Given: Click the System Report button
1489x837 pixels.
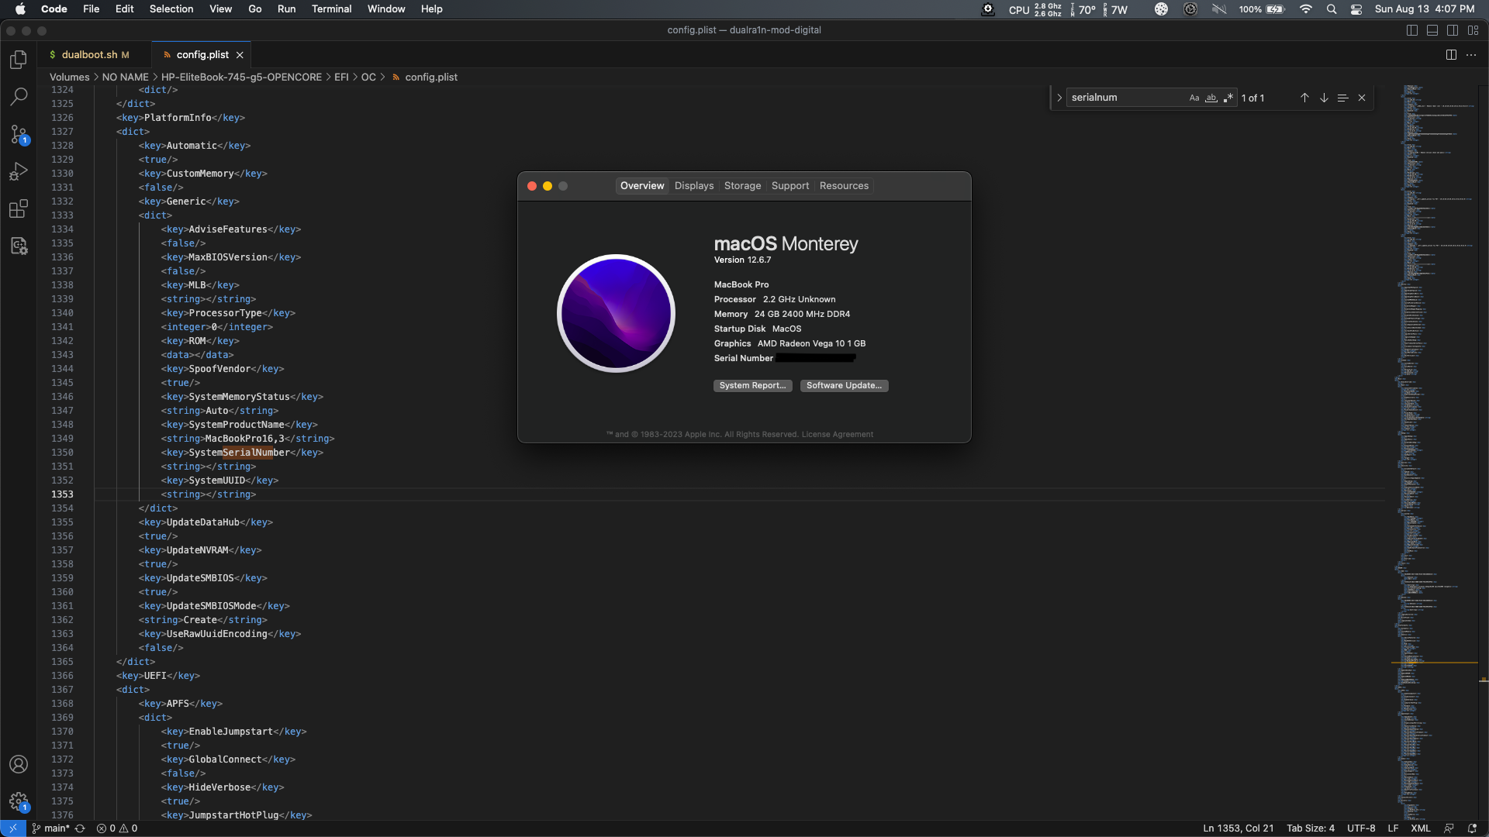Looking at the screenshot, I should coord(752,386).
